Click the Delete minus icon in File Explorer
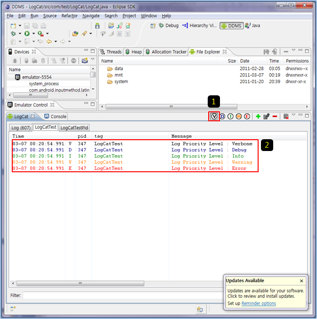The width and height of the screenshot is (317, 319). click(x=286, y=52)
